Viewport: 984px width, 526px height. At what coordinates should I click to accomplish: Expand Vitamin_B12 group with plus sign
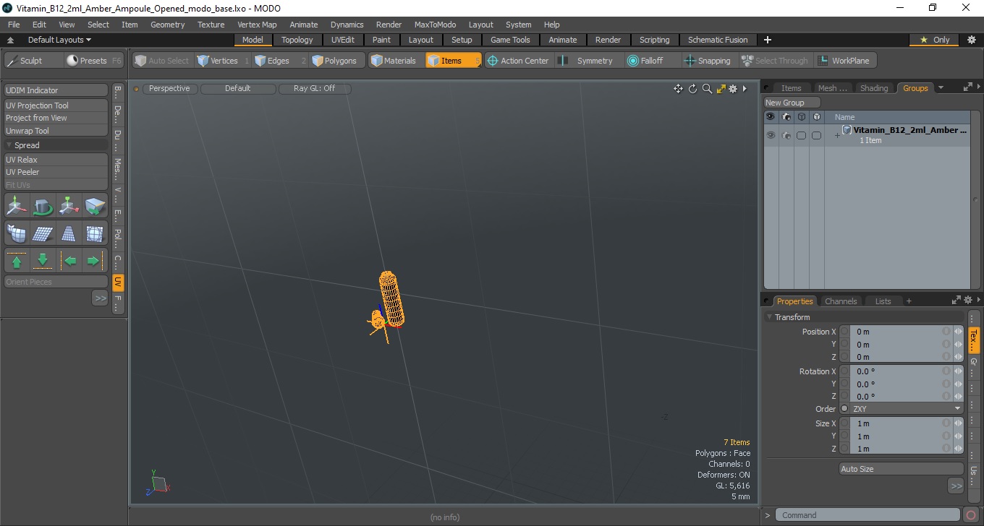(837, 135)
